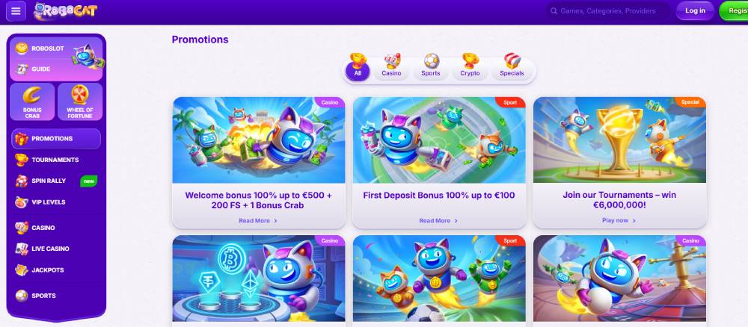Select the All promotions filter
Screen dimensions: 748x327
pyautogui.click(x=358, y=66)
